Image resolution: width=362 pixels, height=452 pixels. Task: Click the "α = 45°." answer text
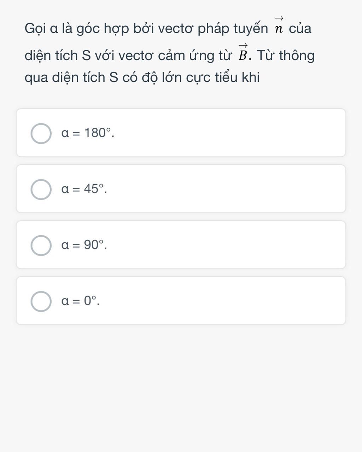point(84,189)
